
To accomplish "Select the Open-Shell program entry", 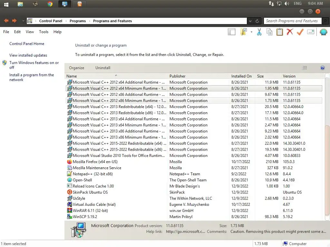I will [x=194, y=180].
